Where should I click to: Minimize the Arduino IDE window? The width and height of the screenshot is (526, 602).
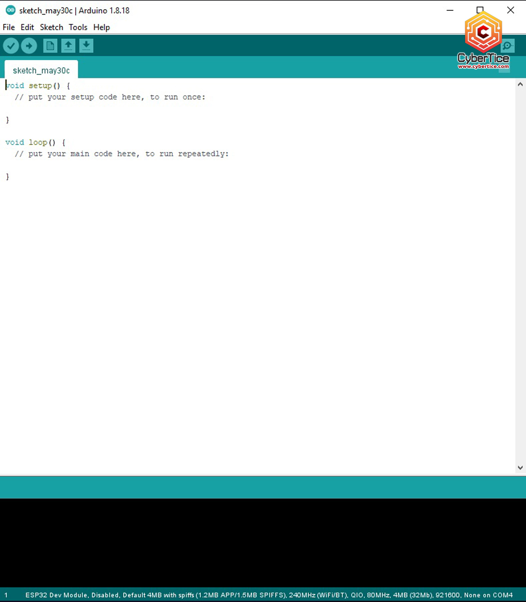click(450, 11)
